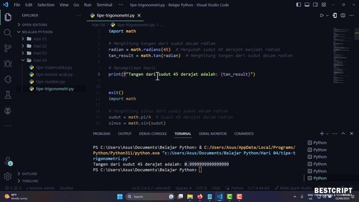This screenshot has width=359, height=202.
Task: Open the File menu
Action: (17, 4)
